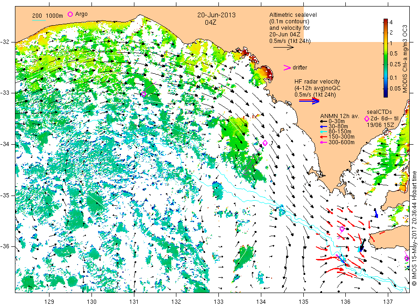The width and height of the screenshot is (420, 308).
Task: Click the cyan 80-150m ANMN arrow in legend
Action: click(323, 132)
